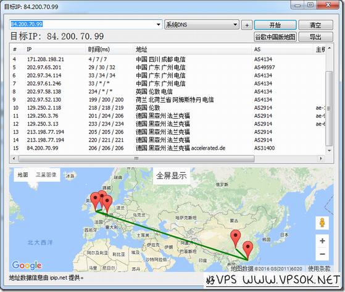Image resolution: width=345 pixels, height=292 pixels.
Task: Click time cell 206 / 206 / 206
Action: coord(106,148)
